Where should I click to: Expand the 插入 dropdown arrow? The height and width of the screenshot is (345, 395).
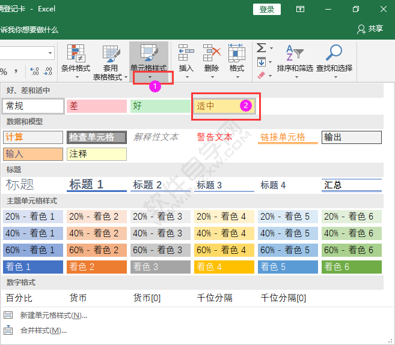(x=187, y=77)
